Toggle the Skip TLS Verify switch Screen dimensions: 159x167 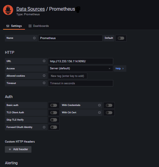click(54, 120)
